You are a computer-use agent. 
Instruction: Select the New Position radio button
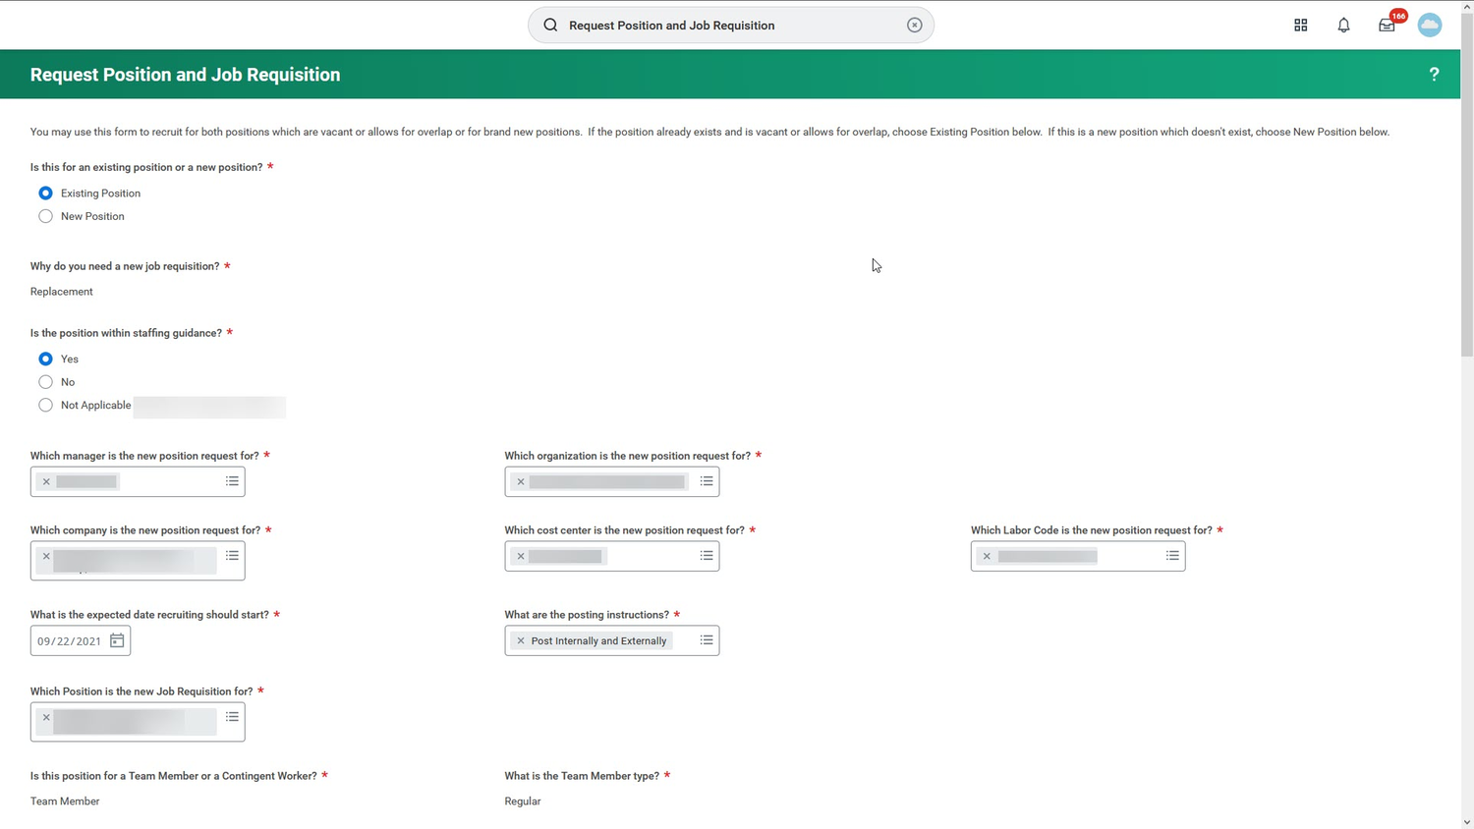[x=45, y=215]
